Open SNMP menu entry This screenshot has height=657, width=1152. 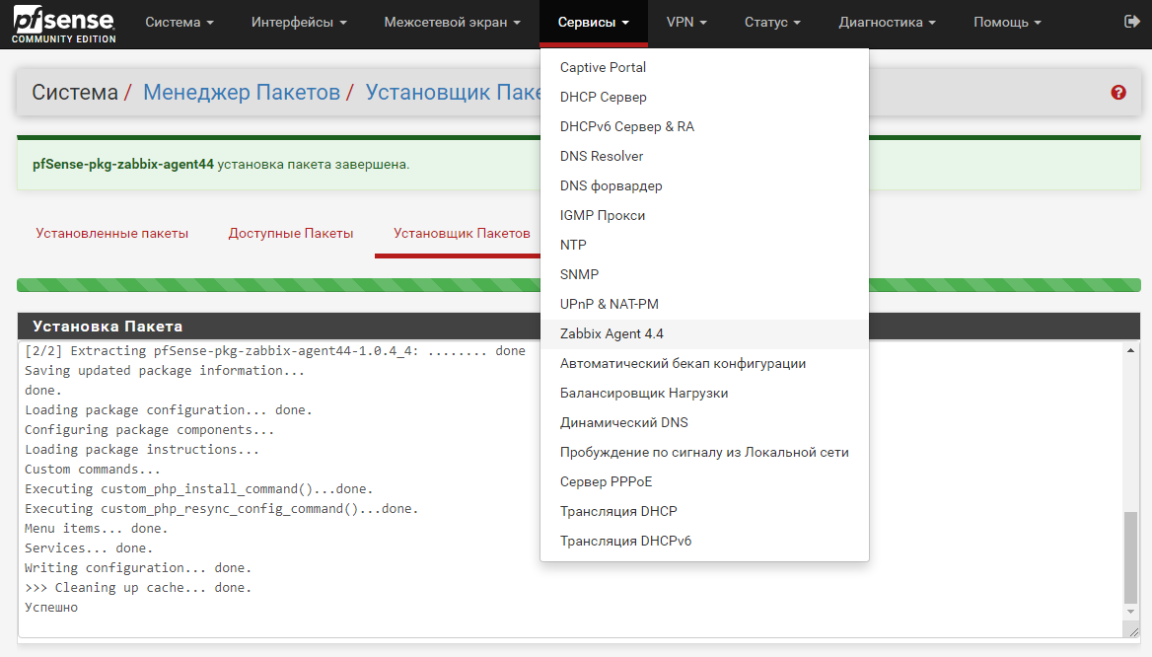(704, 274)
